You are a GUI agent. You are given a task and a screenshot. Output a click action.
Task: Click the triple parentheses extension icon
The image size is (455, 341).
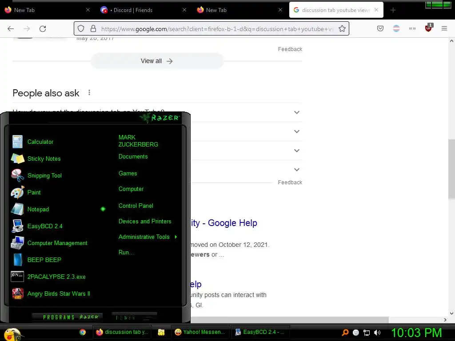click(x=412, y=28)
